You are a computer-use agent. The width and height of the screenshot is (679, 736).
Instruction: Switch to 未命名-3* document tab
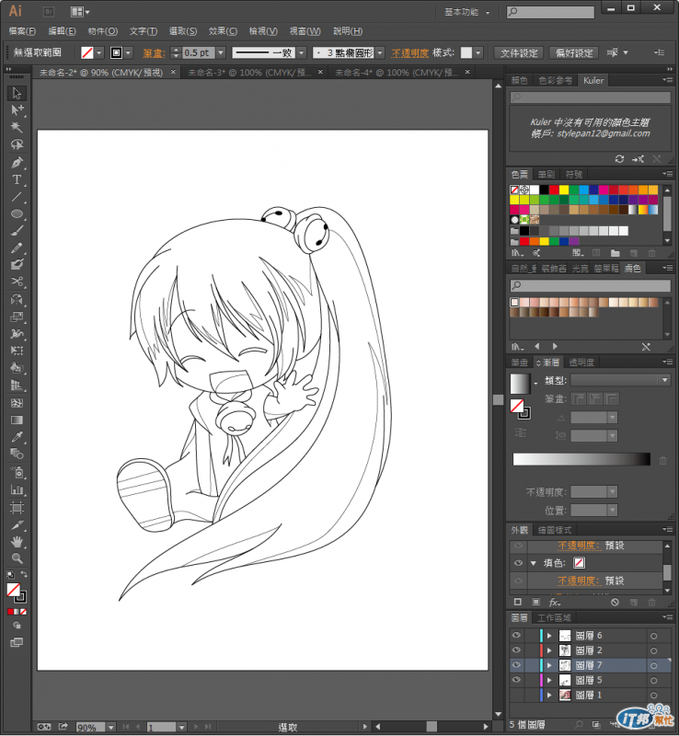tap(249, 73)
